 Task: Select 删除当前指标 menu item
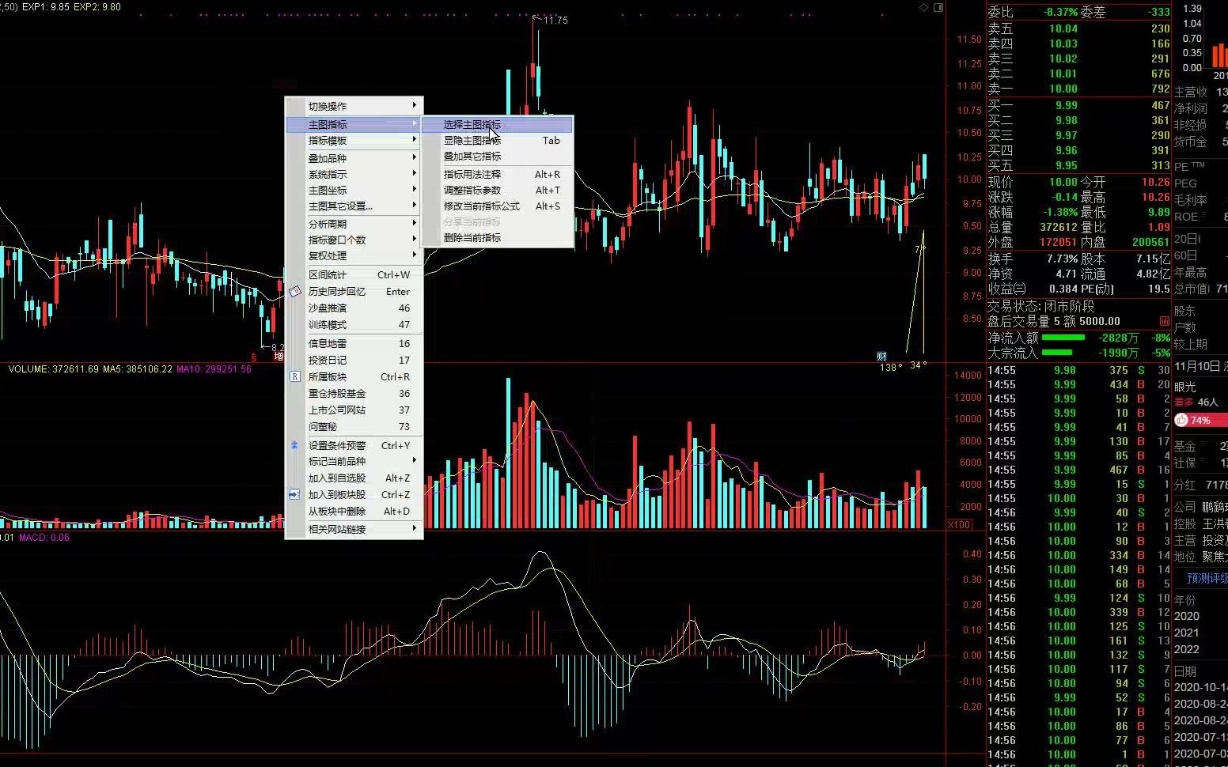tap(497, 238)
